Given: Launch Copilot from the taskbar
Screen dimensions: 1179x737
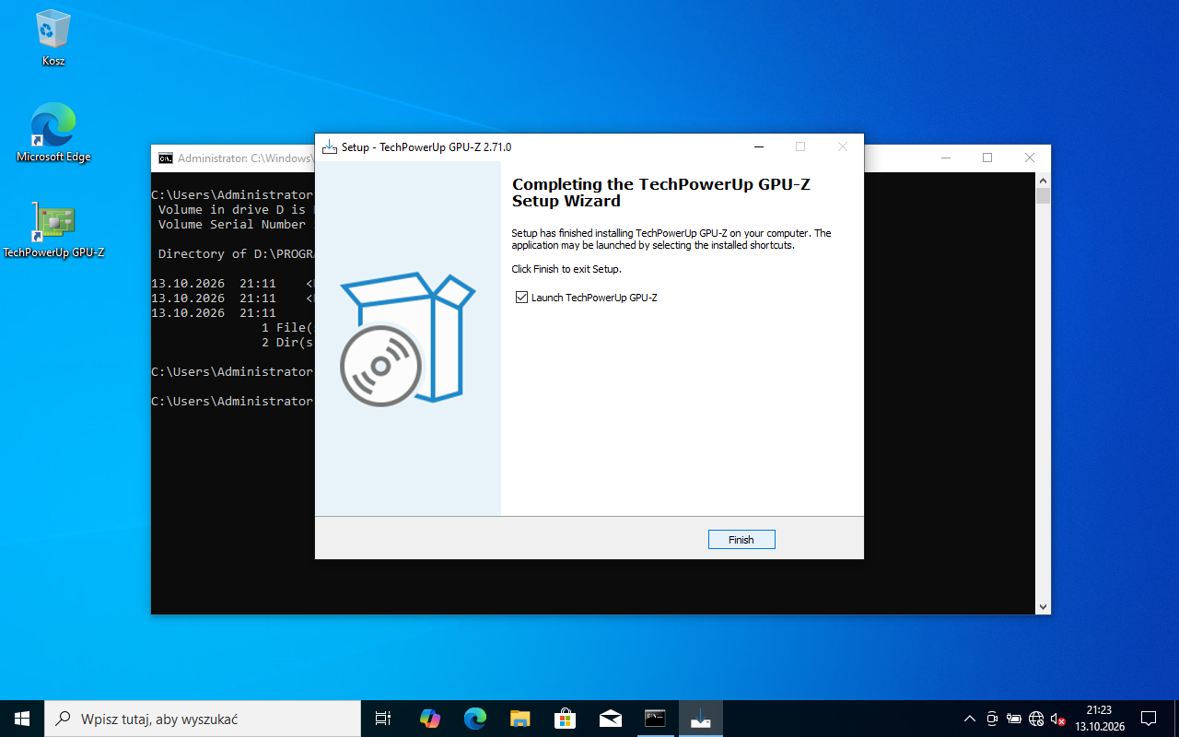Looking at the screenshot, I should 430,719.
